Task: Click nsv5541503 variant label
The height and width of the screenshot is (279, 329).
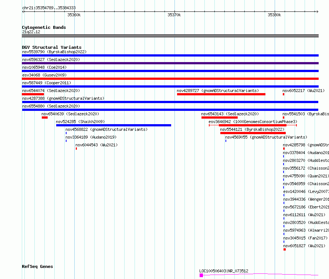Action: point(306,114)
